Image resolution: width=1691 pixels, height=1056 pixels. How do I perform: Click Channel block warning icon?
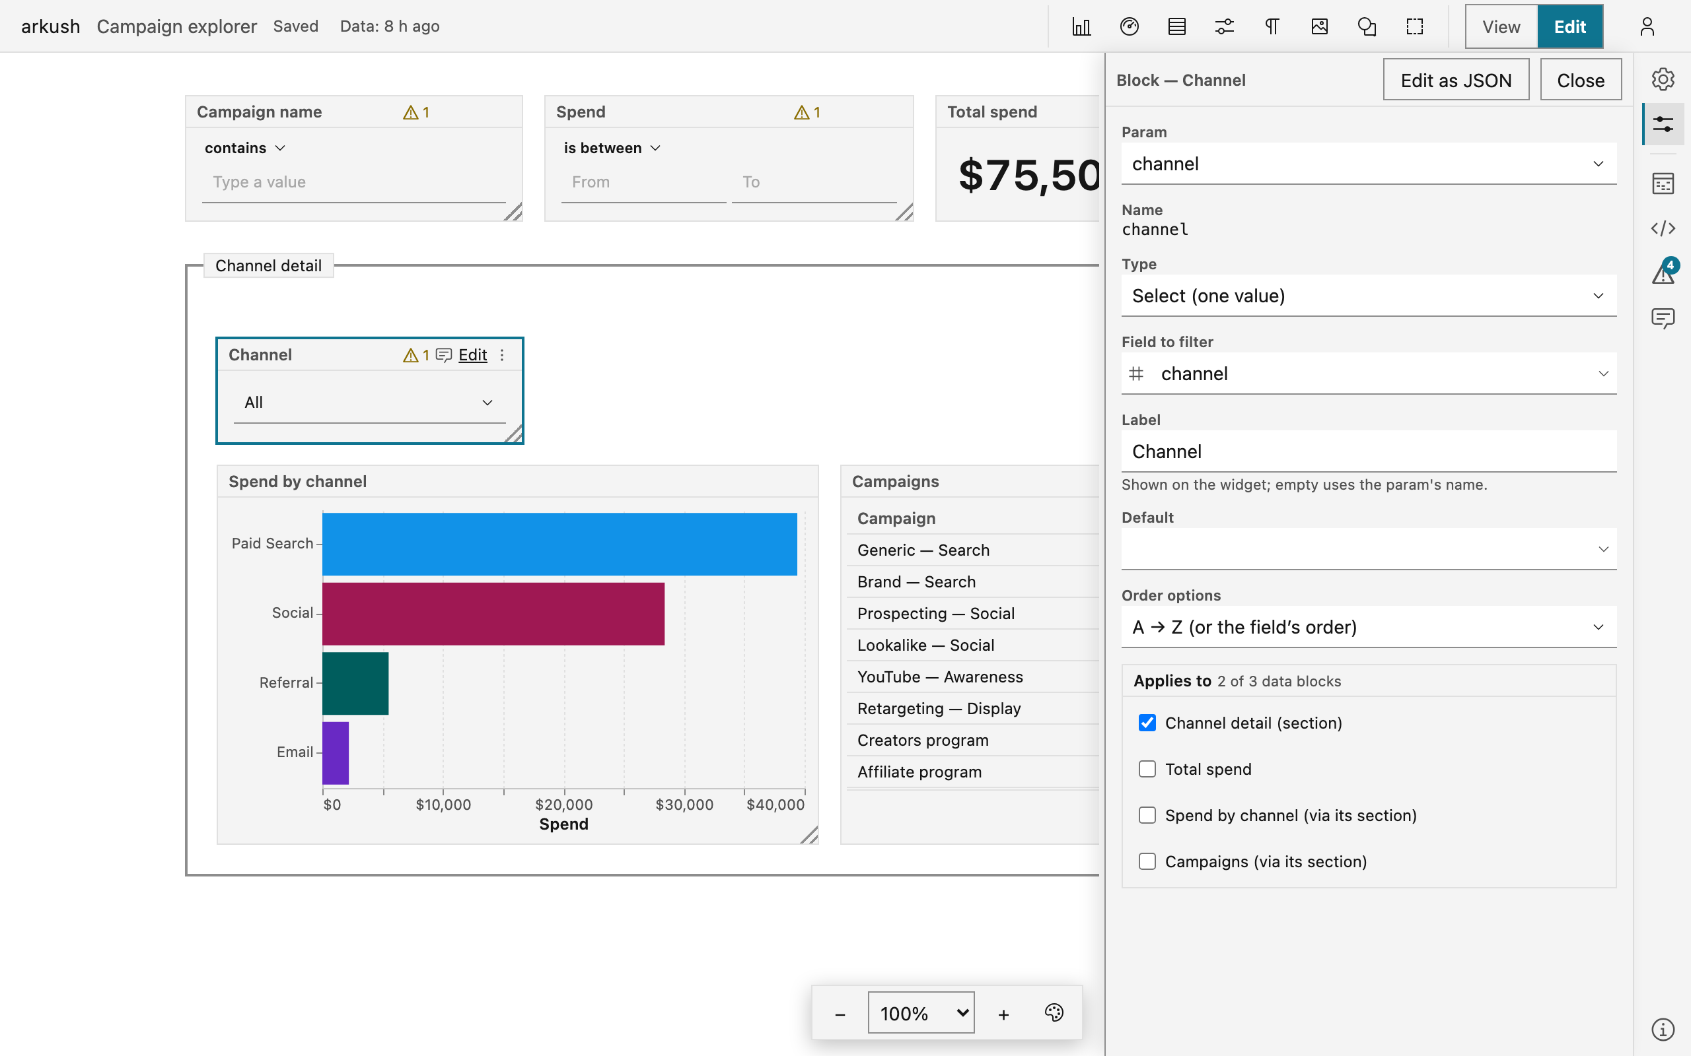pos(415,356)
